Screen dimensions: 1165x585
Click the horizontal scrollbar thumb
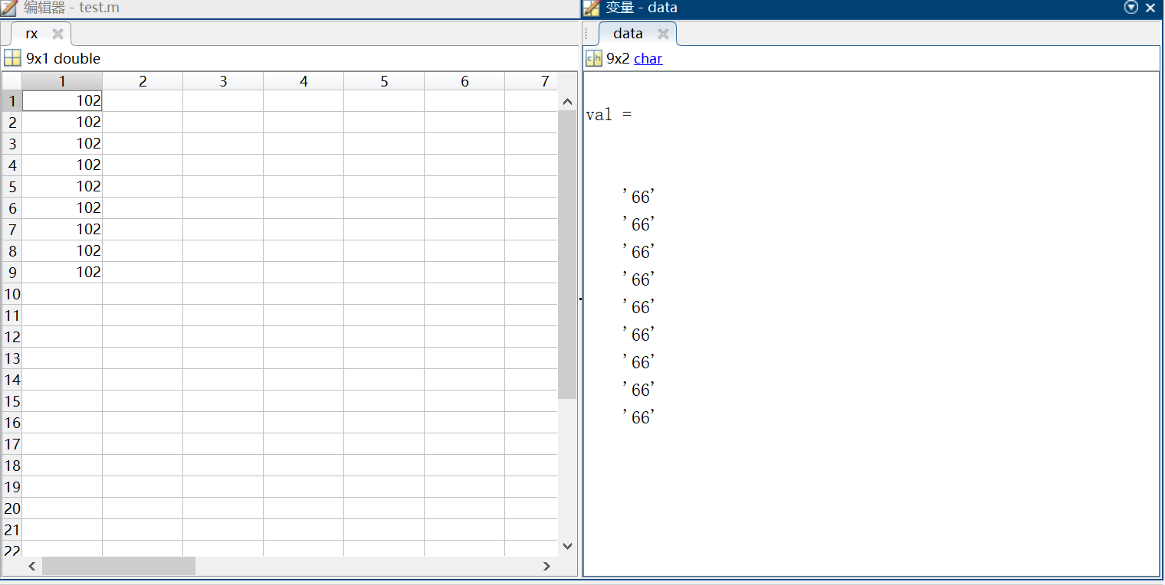pyautogui.click(x=119, y=567)
